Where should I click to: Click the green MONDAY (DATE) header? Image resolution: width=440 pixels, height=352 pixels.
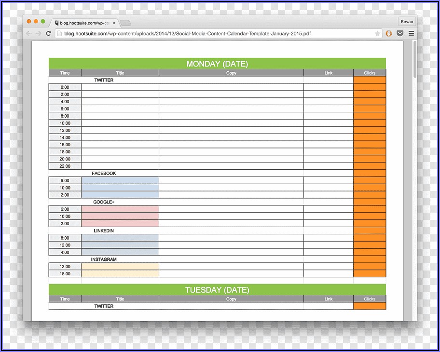click(217, 64)
